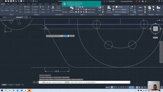
Task: Open Layer Properties manager
Action: 72,10
